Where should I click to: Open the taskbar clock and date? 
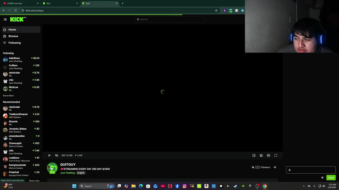pos(332,186)
